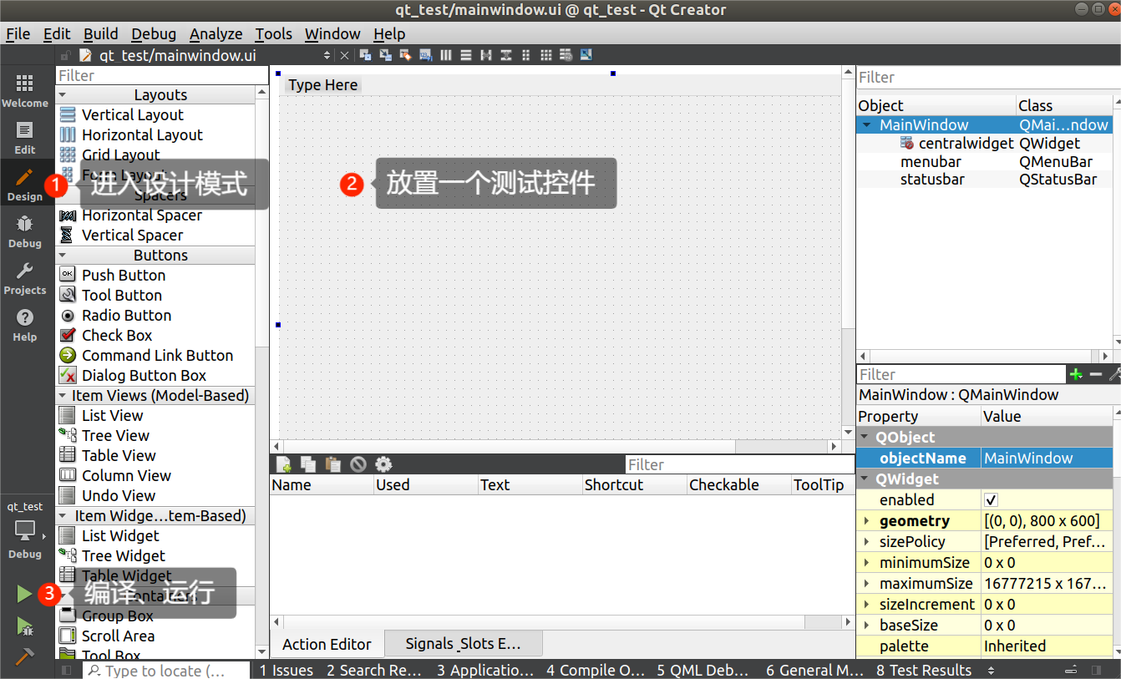Open the 1 Issues output pane
The image size is (1121, 679).
(x=287, y=670)
